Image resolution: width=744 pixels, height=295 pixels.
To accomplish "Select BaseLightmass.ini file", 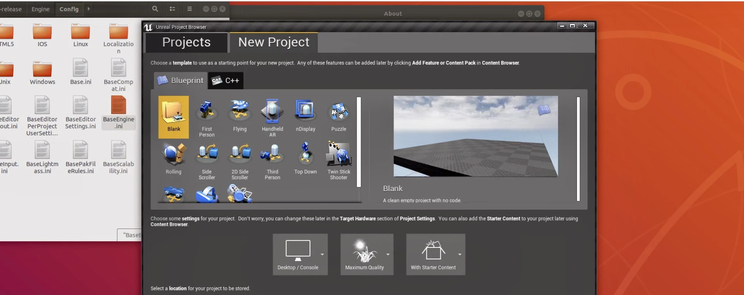I will point(42,157).
